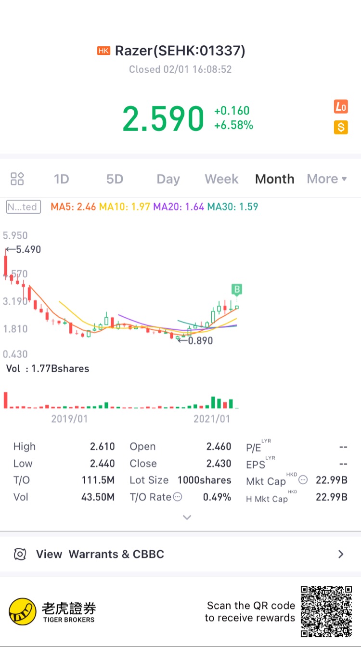Image resolution: width=361 pixels, height=647 pixels.
Task: Switch to the Day chart tab
Action: 168,179
